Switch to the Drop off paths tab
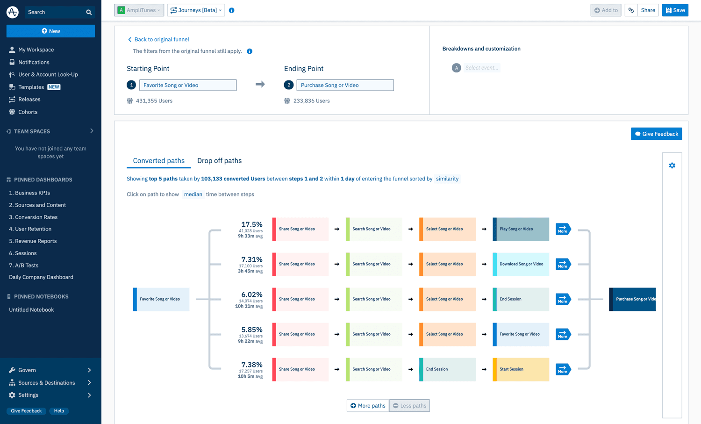Viewport: 701px width, 424px height. coord(219,160)
